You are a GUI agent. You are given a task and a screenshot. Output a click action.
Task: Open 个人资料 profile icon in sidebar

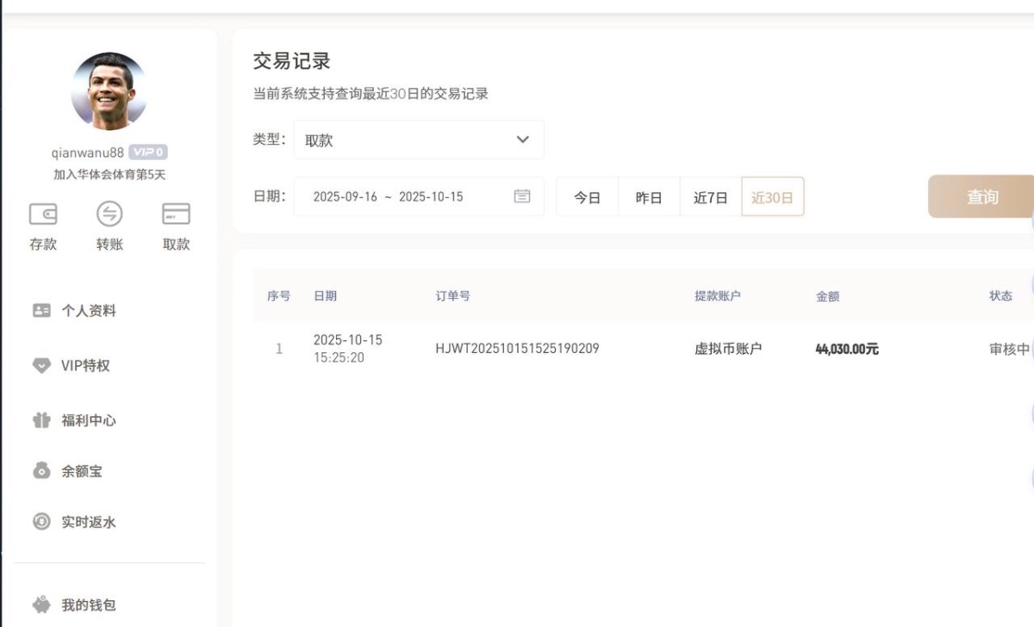click(x=41, y=311)
